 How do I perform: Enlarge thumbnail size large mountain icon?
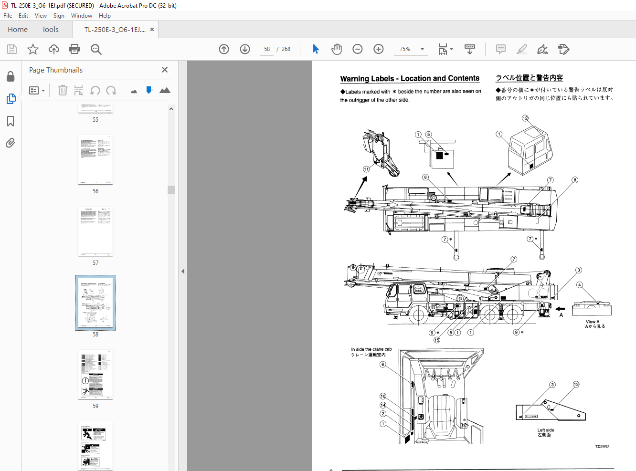pos(165,90)
